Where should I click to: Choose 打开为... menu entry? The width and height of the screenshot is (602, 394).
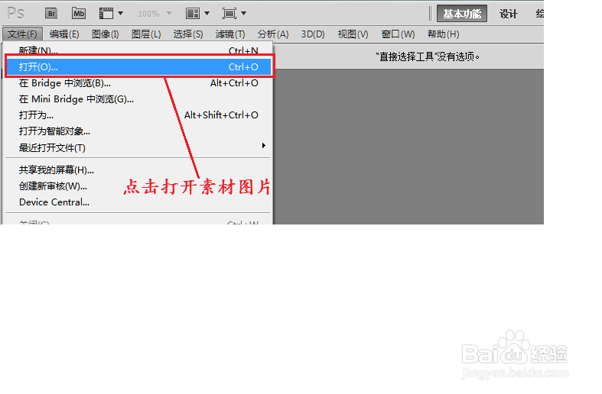138,115
